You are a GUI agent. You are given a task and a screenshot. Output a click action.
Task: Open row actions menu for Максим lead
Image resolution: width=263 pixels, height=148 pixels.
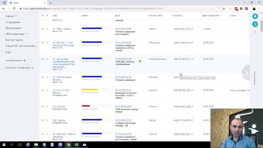47,90
